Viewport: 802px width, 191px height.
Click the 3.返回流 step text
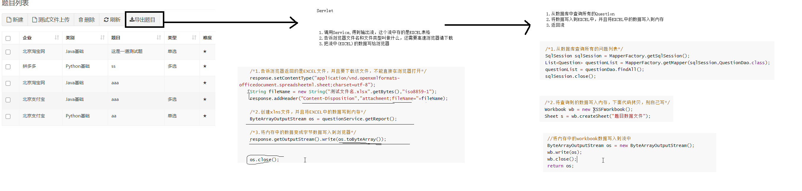point(555,25)
